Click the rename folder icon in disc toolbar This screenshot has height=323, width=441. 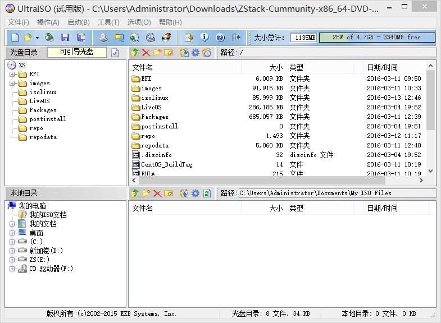(x=168, y=53)
